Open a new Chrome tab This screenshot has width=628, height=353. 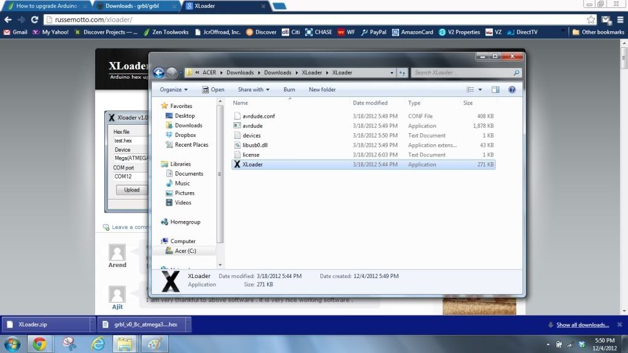pos(279,6)
